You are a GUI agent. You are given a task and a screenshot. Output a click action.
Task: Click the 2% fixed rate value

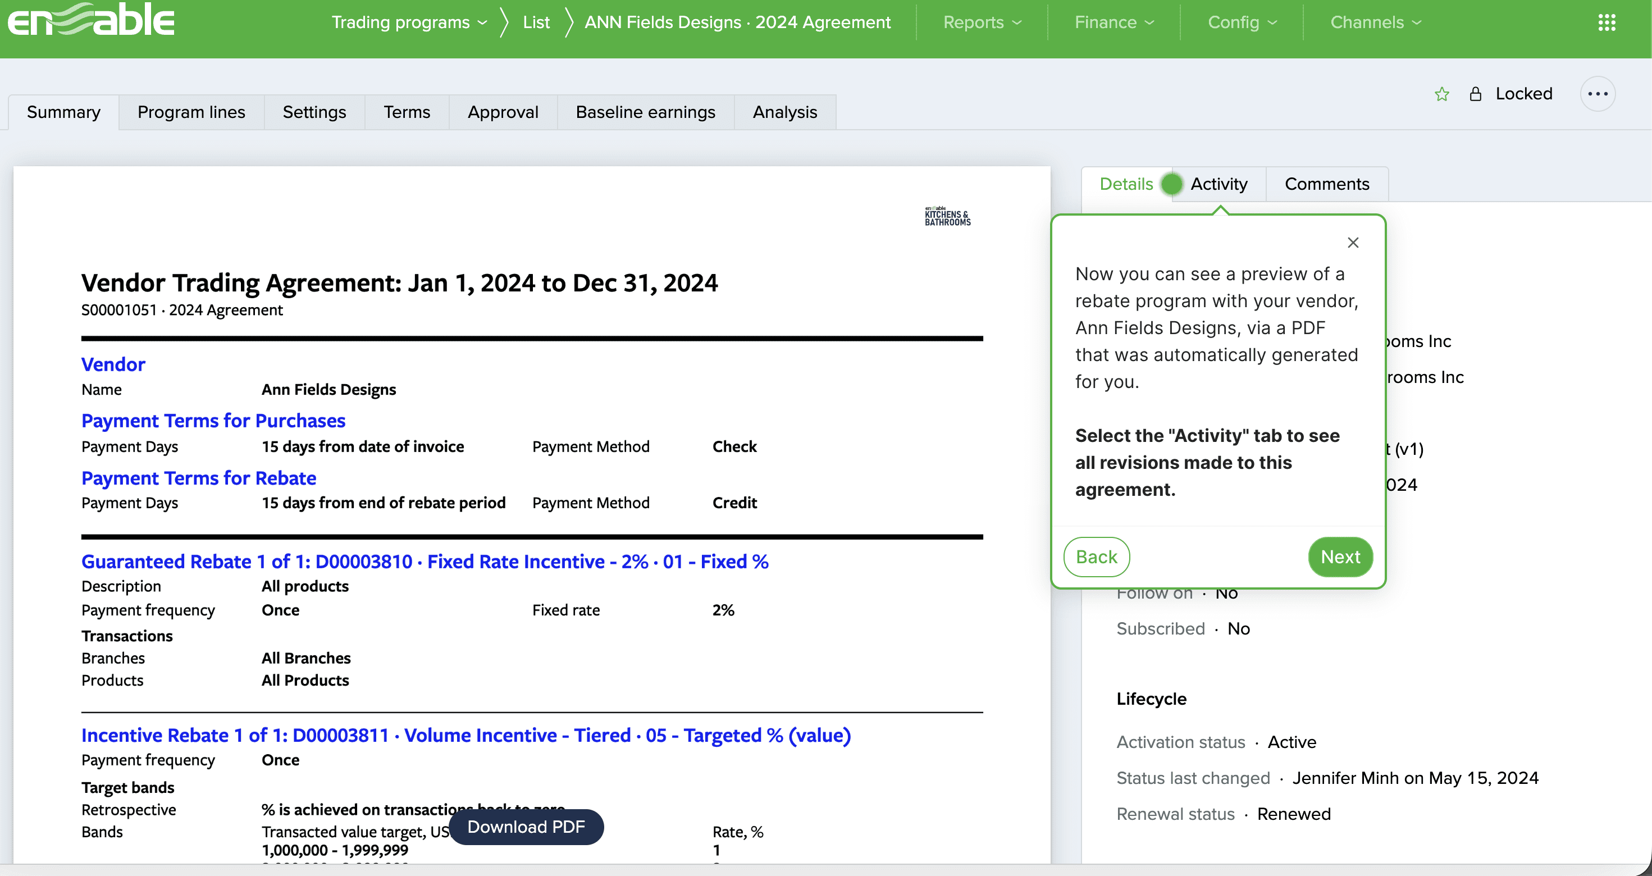point(723,610)
